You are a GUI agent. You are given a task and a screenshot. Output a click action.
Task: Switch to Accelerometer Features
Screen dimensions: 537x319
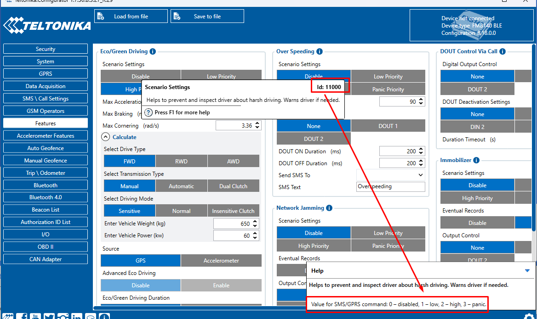pyautogui.click(x=46, y=136)
